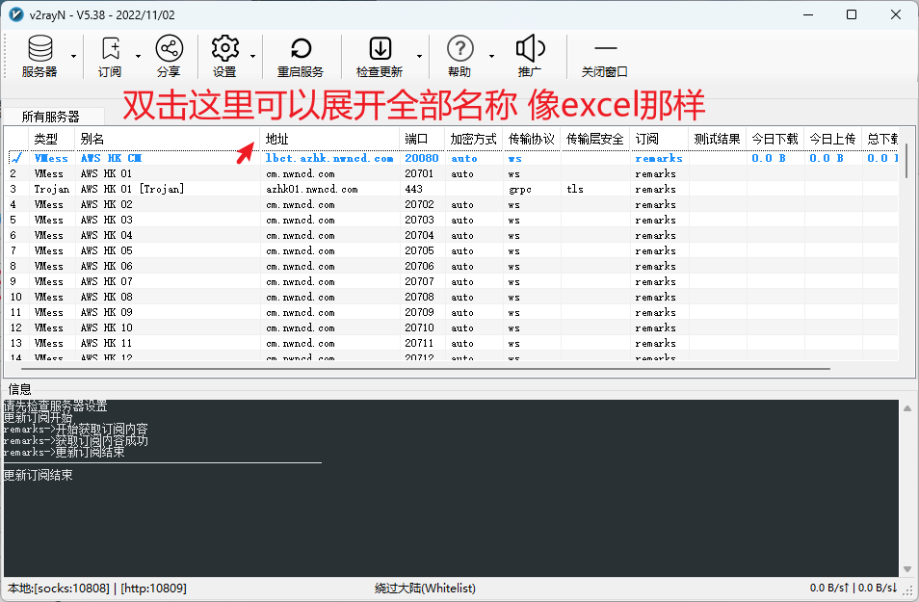Expand the 服务器 dropdown arrow

(x=74, y=56)
